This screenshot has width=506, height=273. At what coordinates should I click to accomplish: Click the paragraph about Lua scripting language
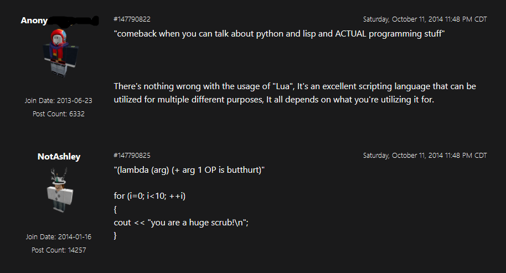pos(295,93)
